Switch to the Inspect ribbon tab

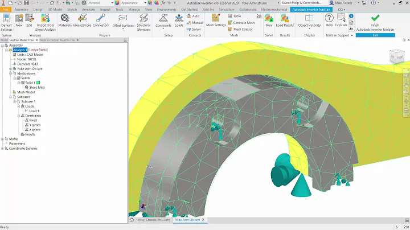tap(105, 10)
